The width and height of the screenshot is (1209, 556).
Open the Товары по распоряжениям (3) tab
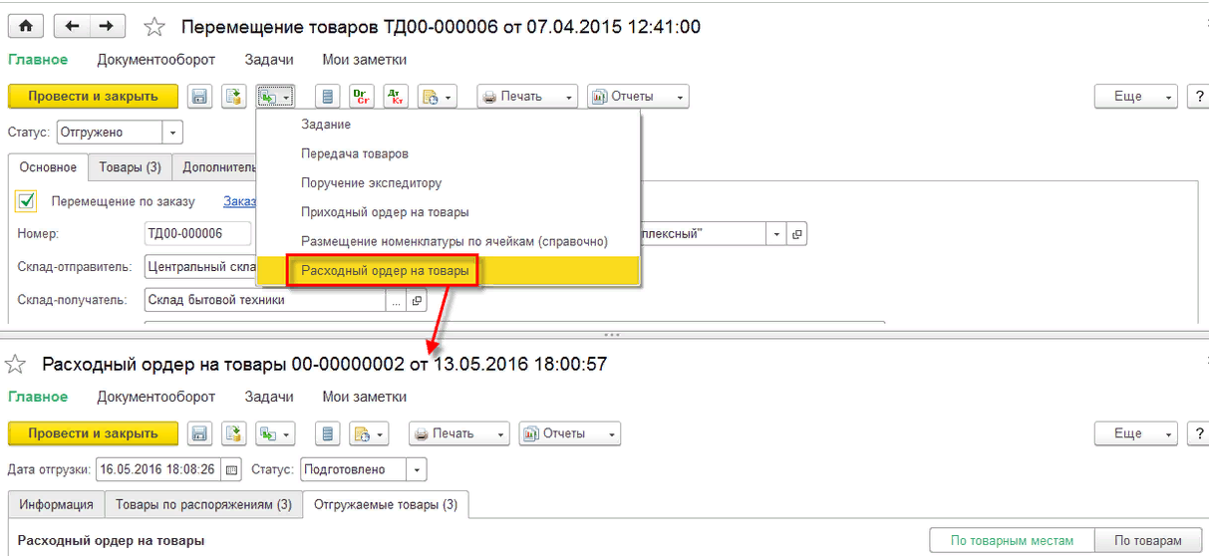click(x=203, y=505)
